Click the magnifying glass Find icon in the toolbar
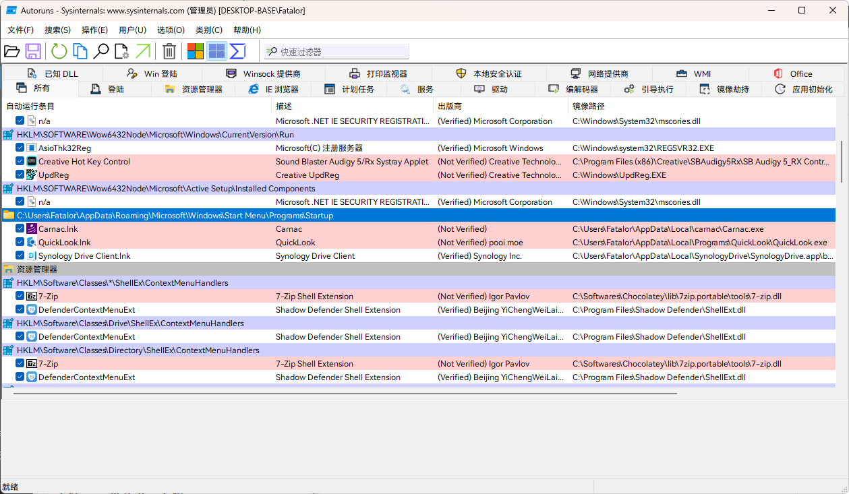Screen dimensions: 849x494 coord(101,51)
